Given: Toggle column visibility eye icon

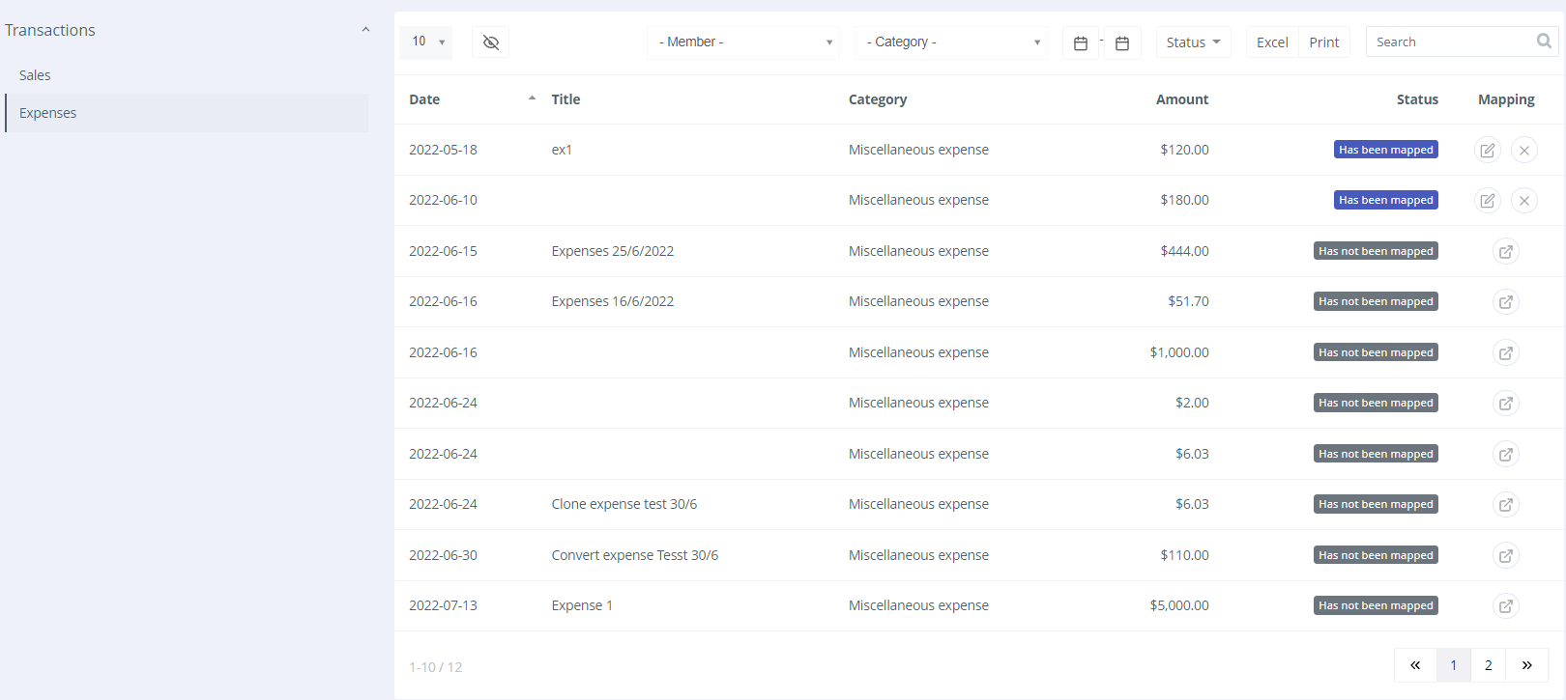Looking at the screenshot, I should pyautogui.click(x=490, y=42).
